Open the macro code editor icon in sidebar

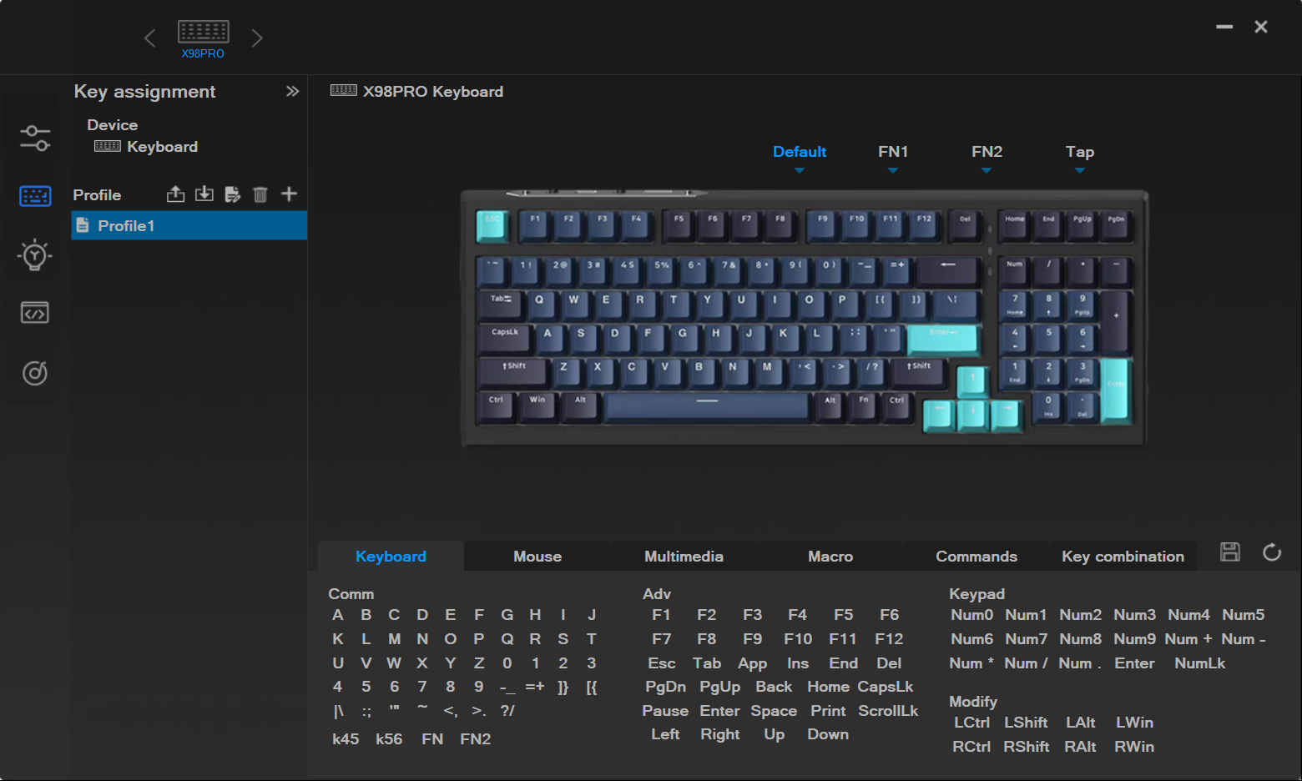coord(35,313)
